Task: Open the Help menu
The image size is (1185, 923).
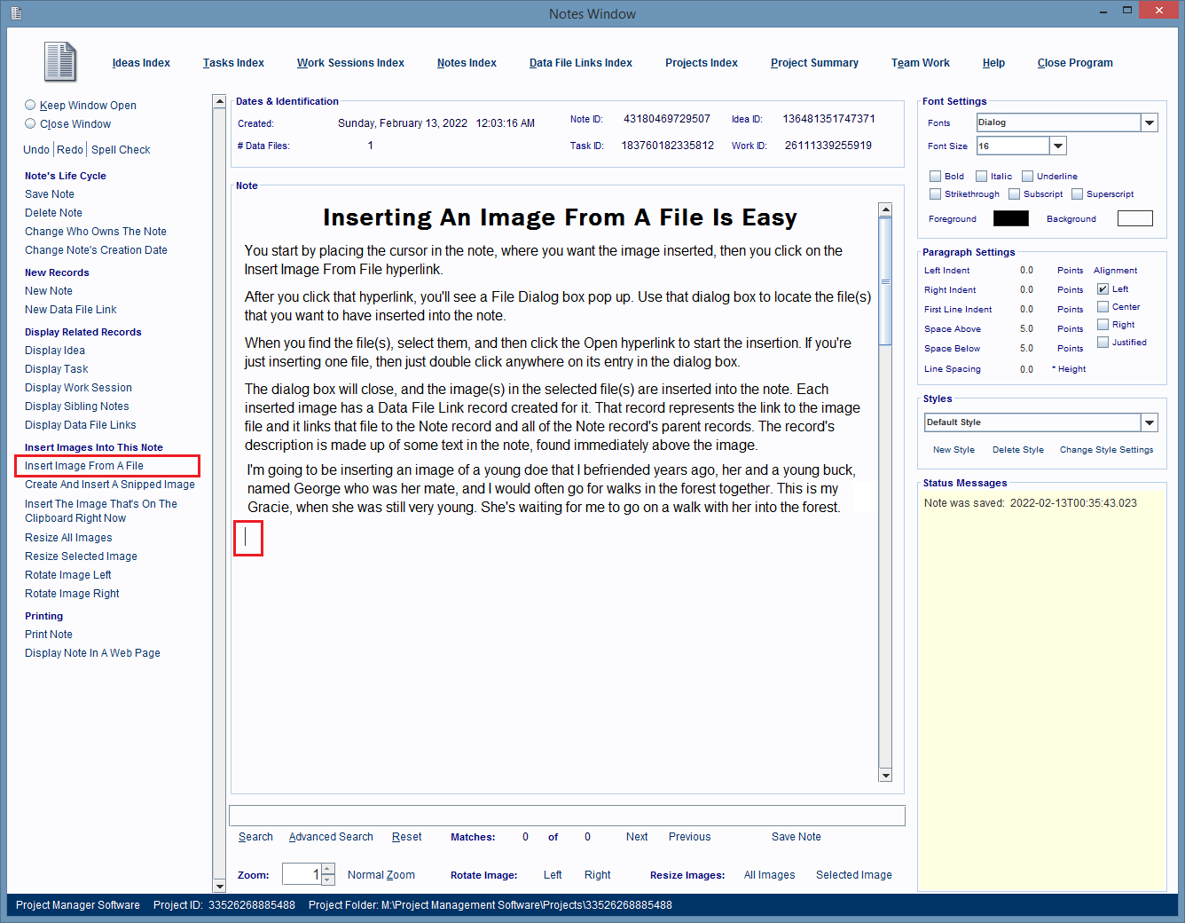Action: [x=993, y=63]
